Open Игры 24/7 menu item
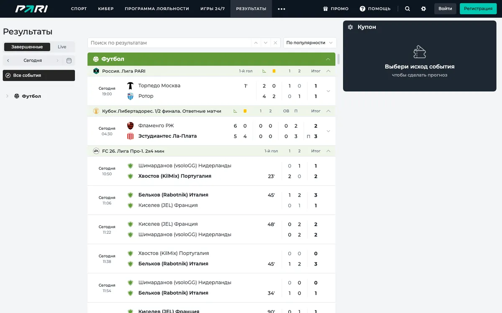Image resolution: width=502 pixels, height=313 pixels. pos(213,9)
